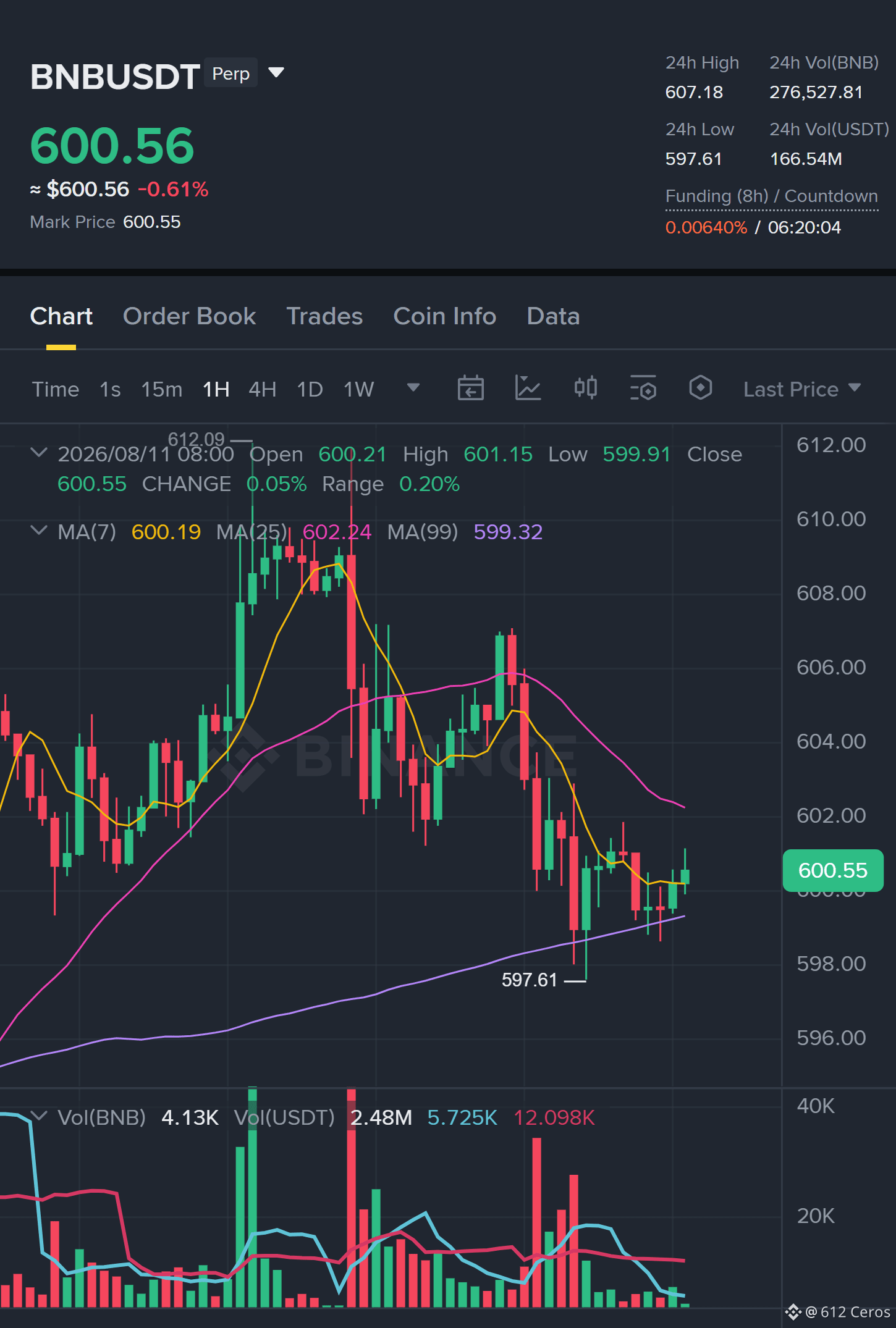Click the 40K volume axis label
The height and width of the screenshot is (1328, 896).
(816, 1106)
